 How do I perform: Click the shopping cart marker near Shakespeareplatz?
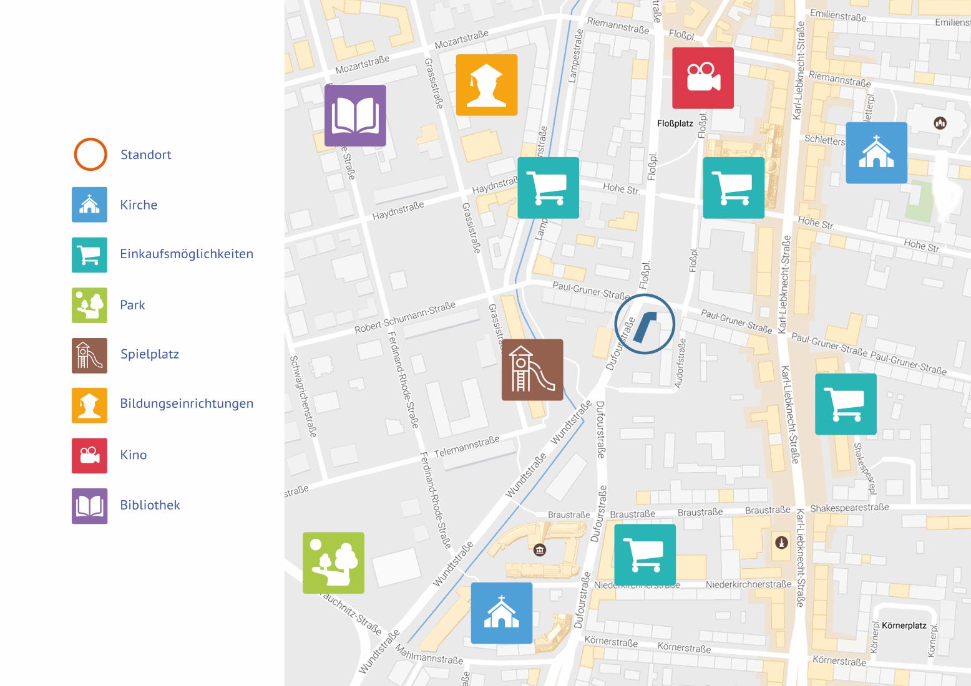(x=846, y=404)
